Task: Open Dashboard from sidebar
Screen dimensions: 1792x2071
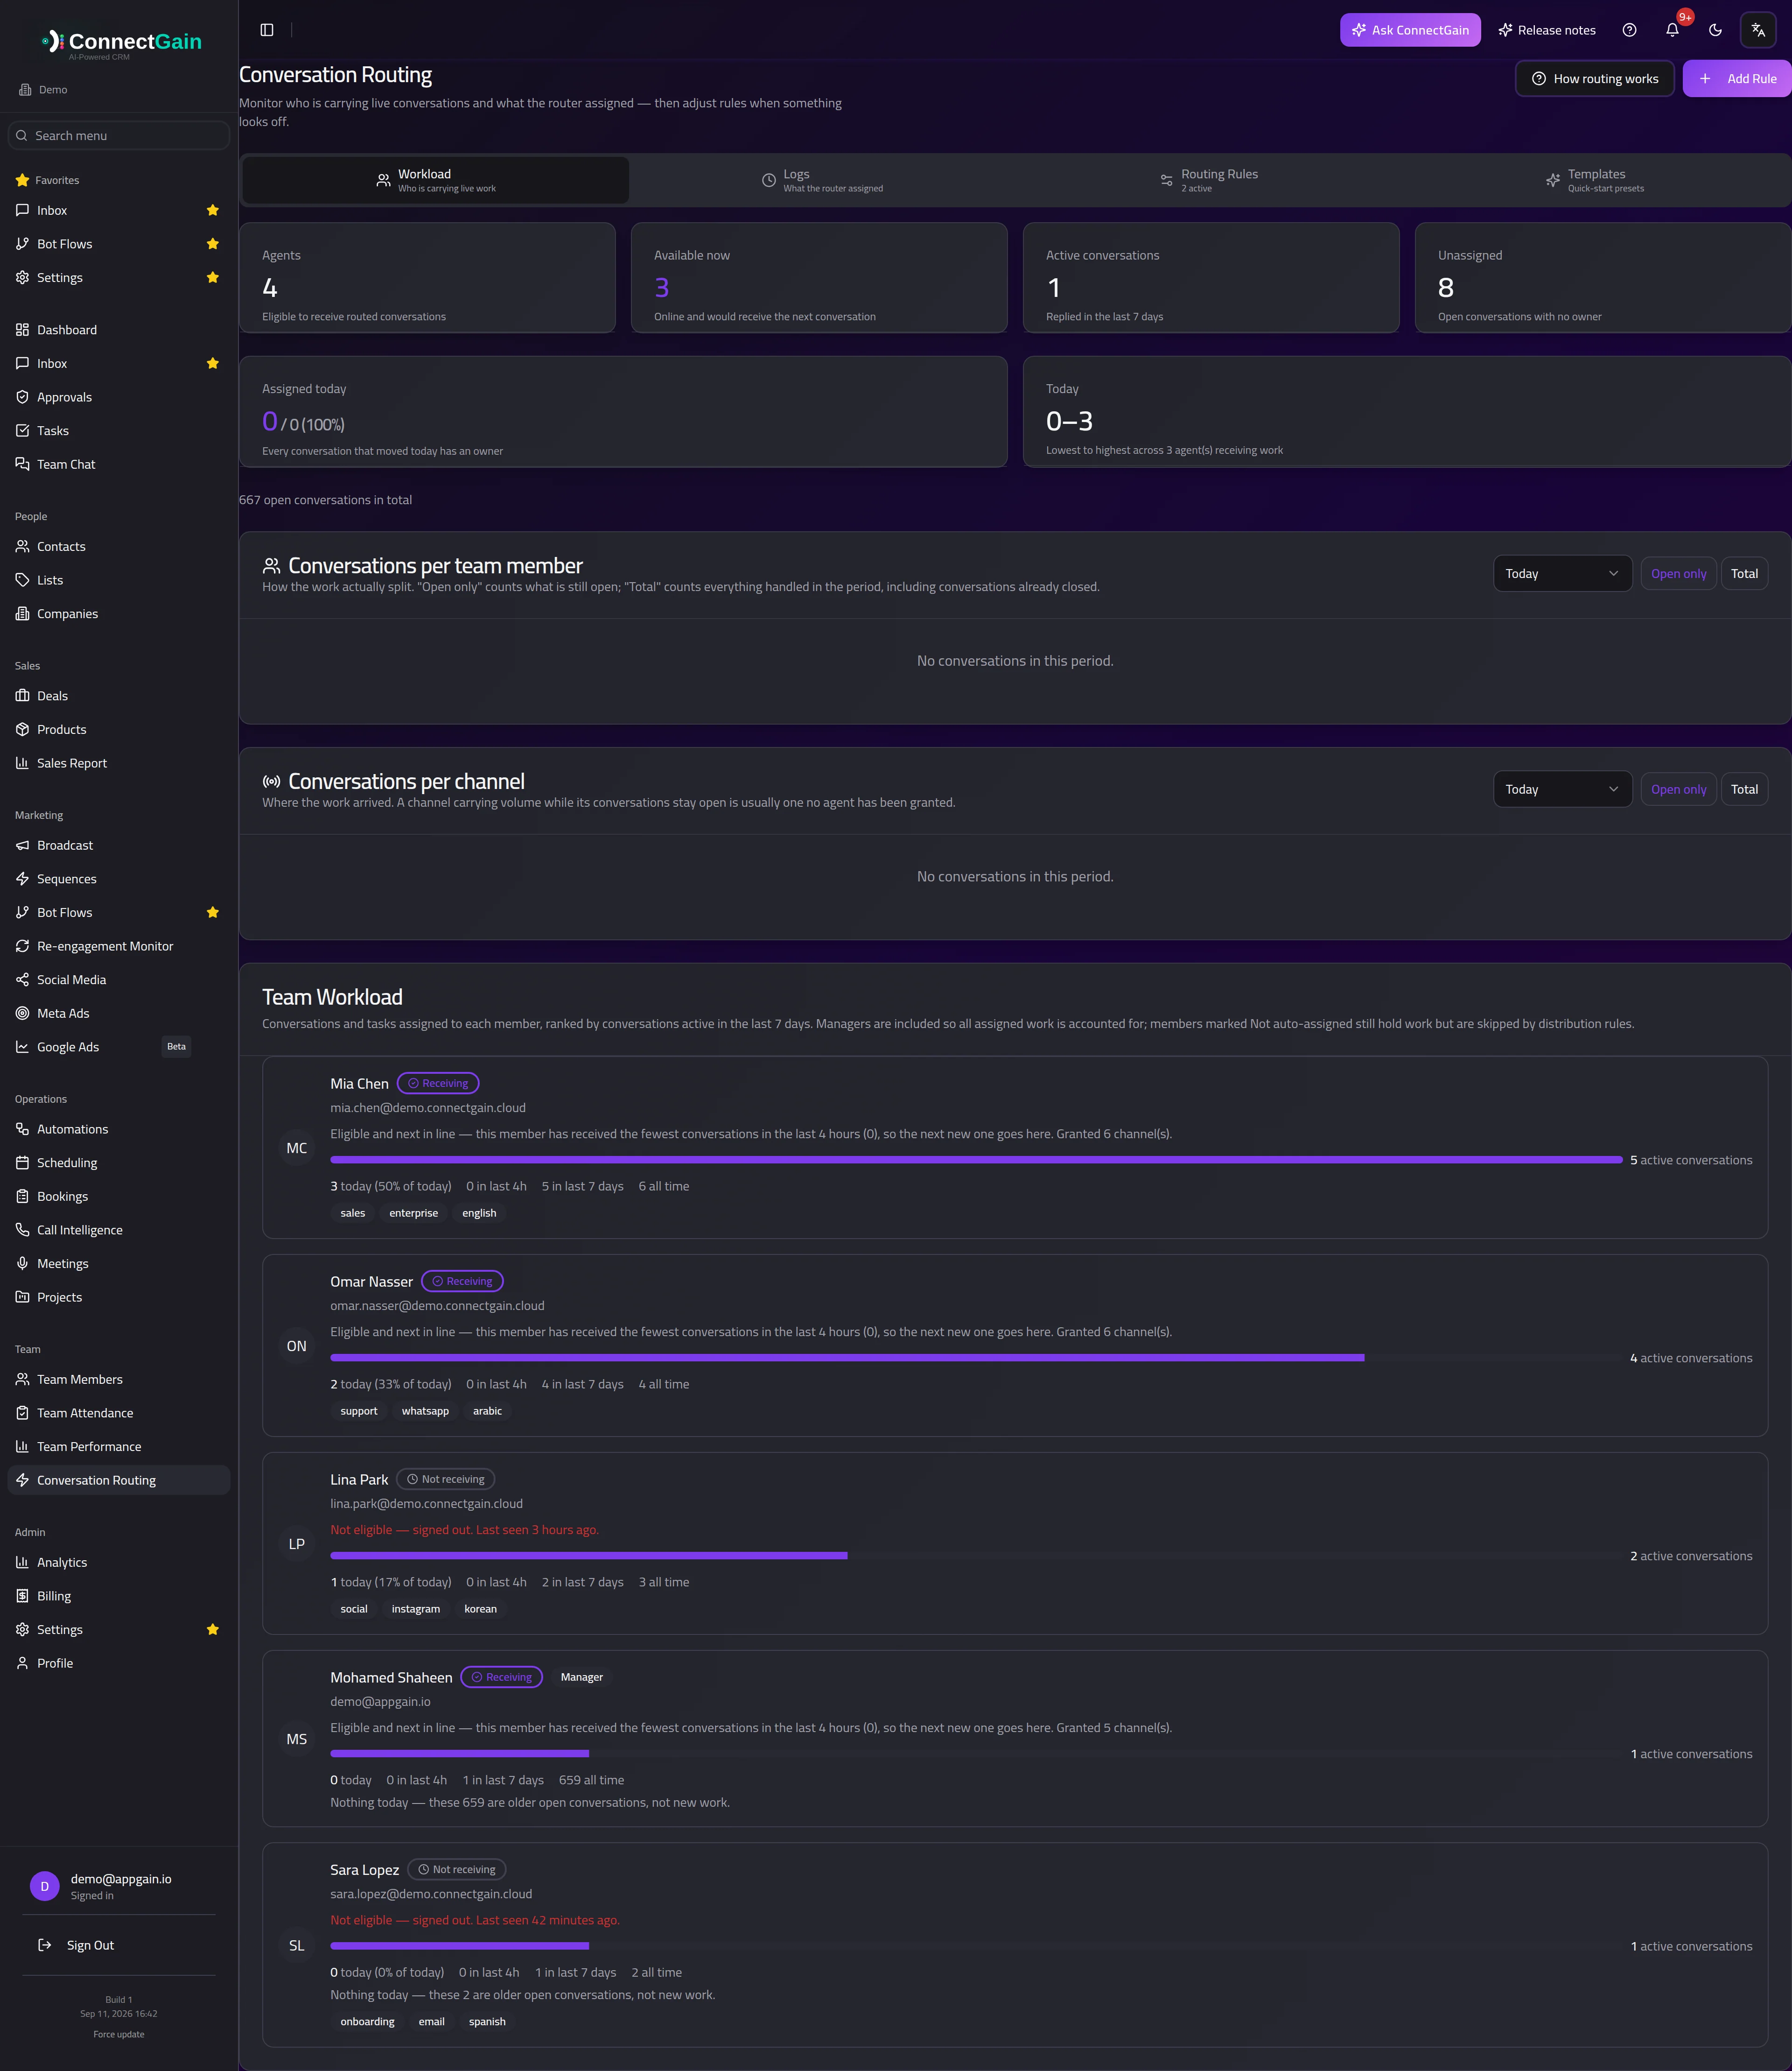Action: coord(119,330)
